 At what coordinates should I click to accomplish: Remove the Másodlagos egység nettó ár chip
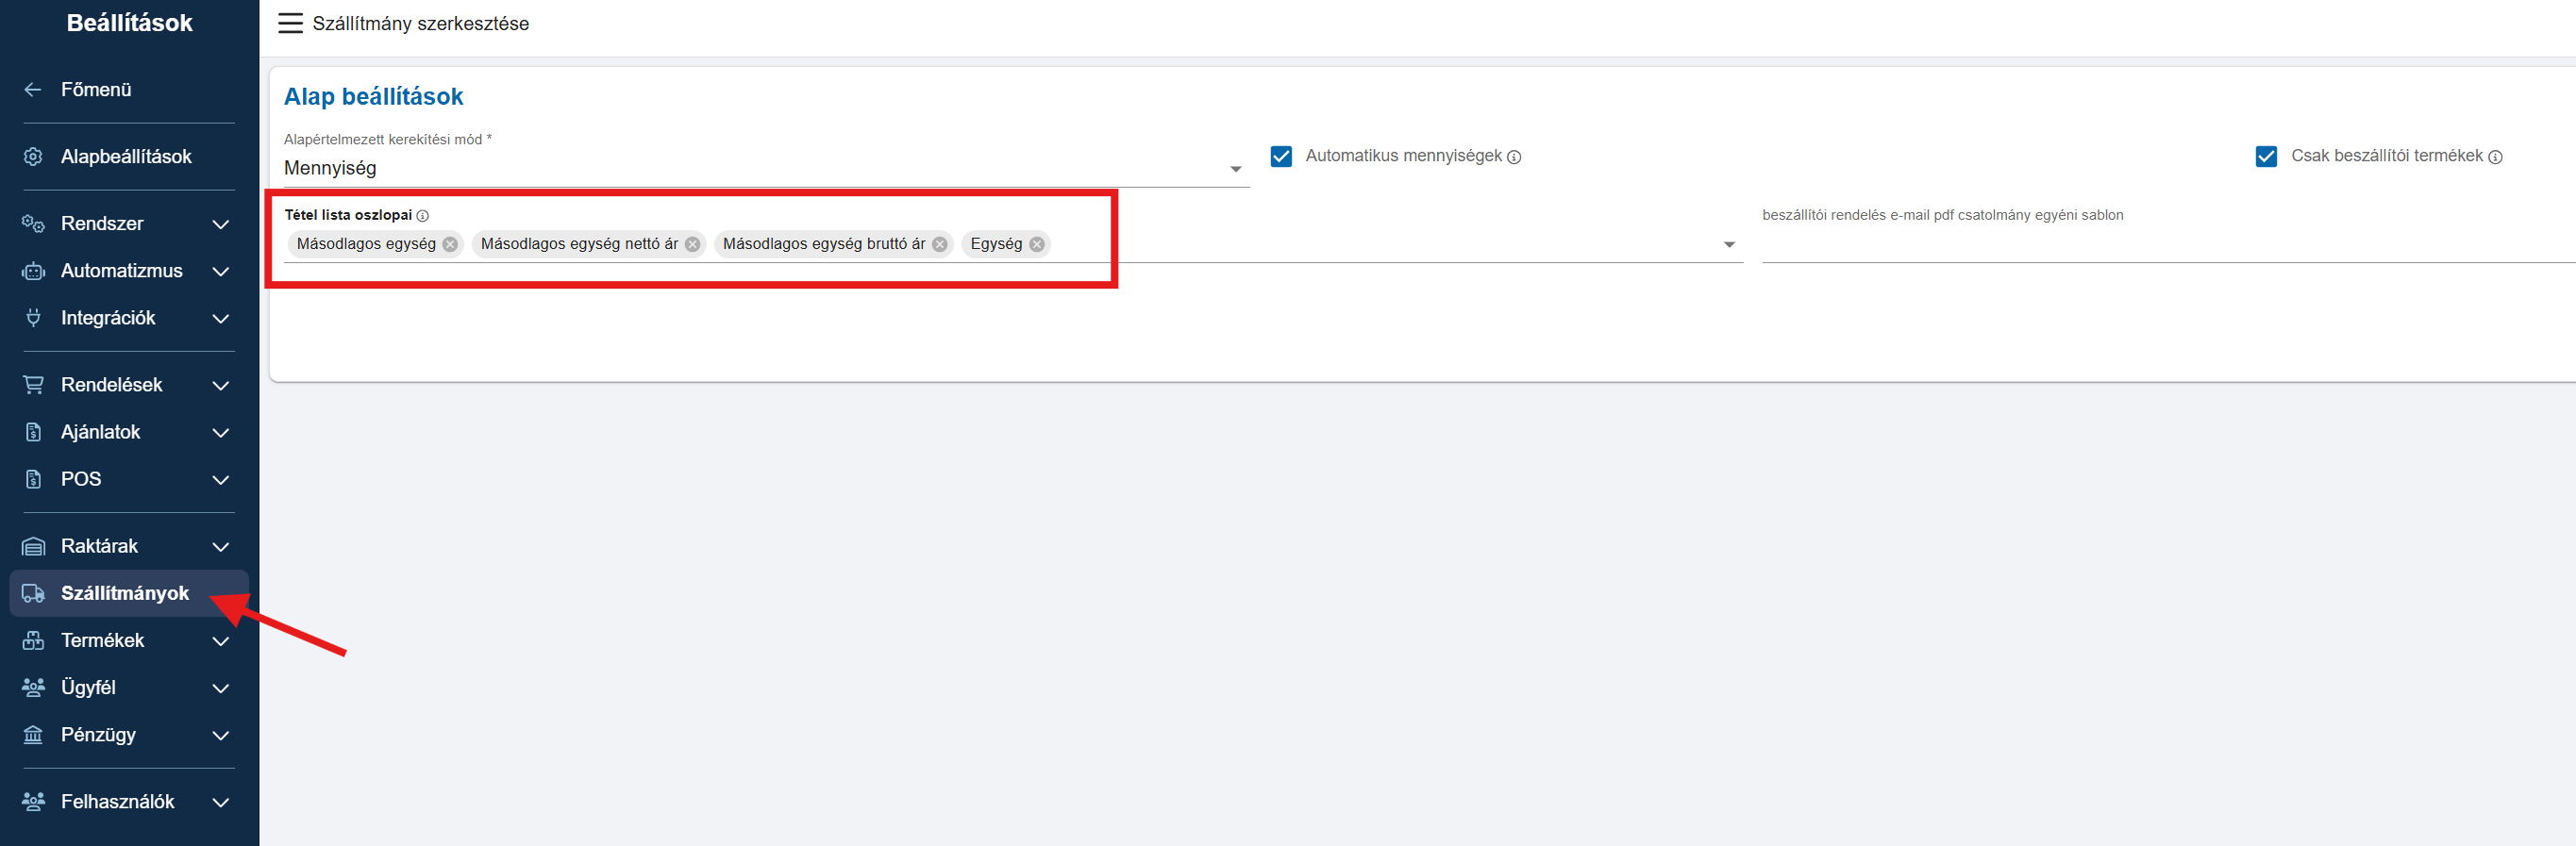click(692, 244)
